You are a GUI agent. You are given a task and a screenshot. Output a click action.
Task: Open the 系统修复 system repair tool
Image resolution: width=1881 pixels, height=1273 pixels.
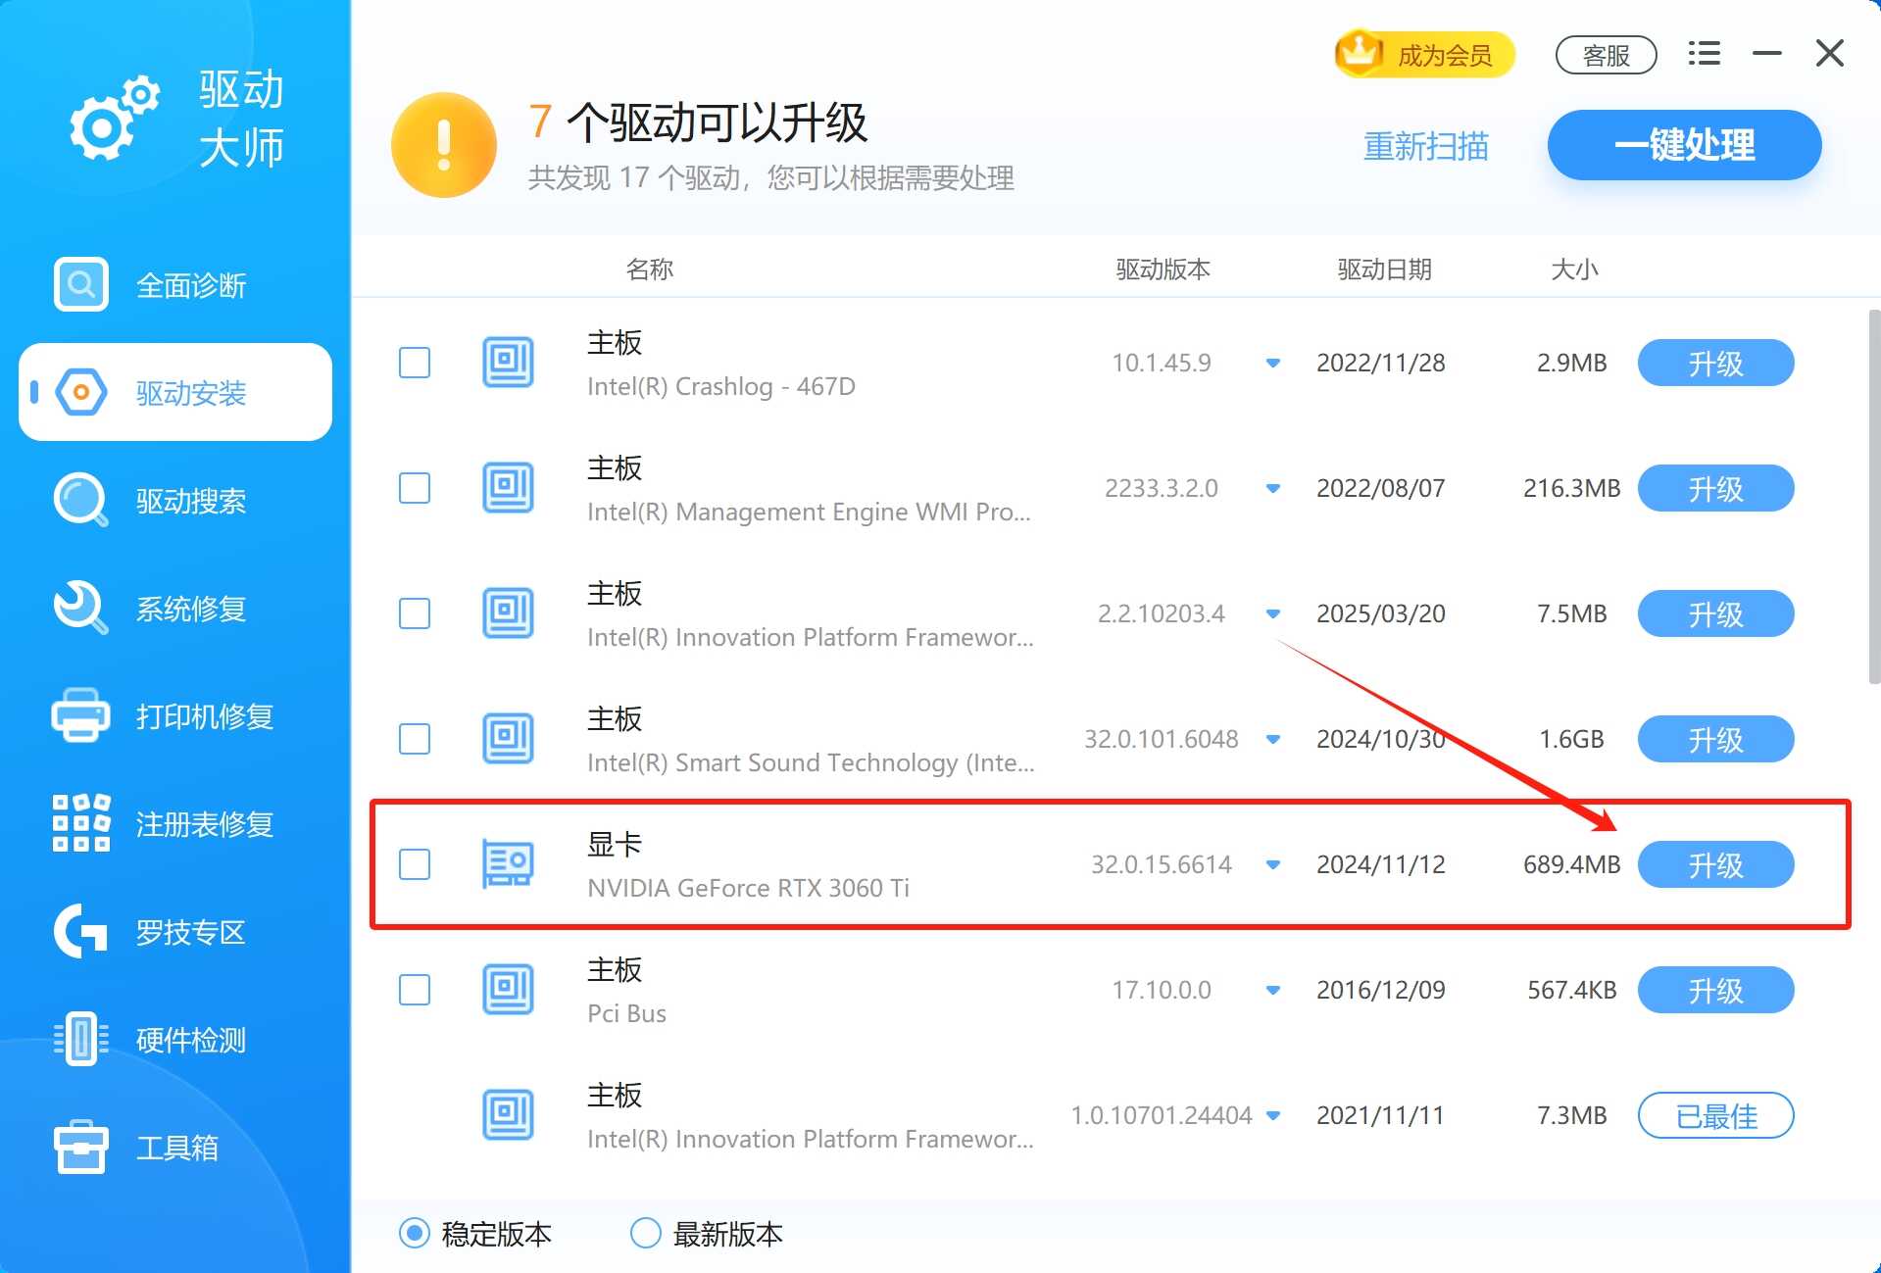click(191, 609)
